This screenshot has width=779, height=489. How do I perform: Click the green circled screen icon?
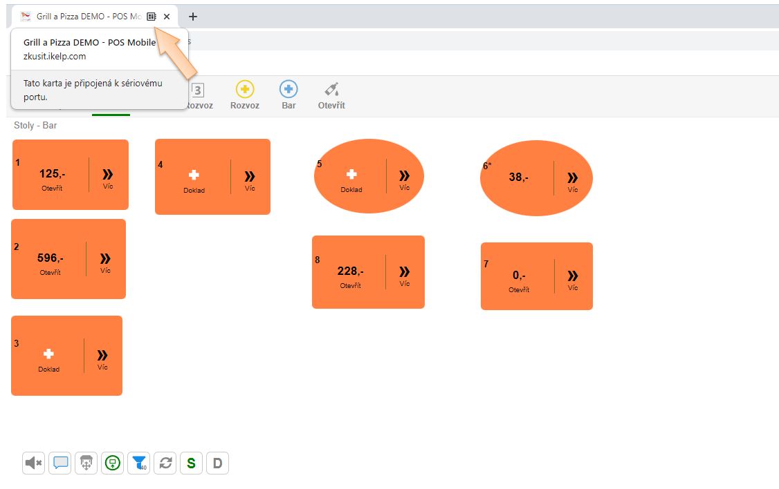coord(113,463)
